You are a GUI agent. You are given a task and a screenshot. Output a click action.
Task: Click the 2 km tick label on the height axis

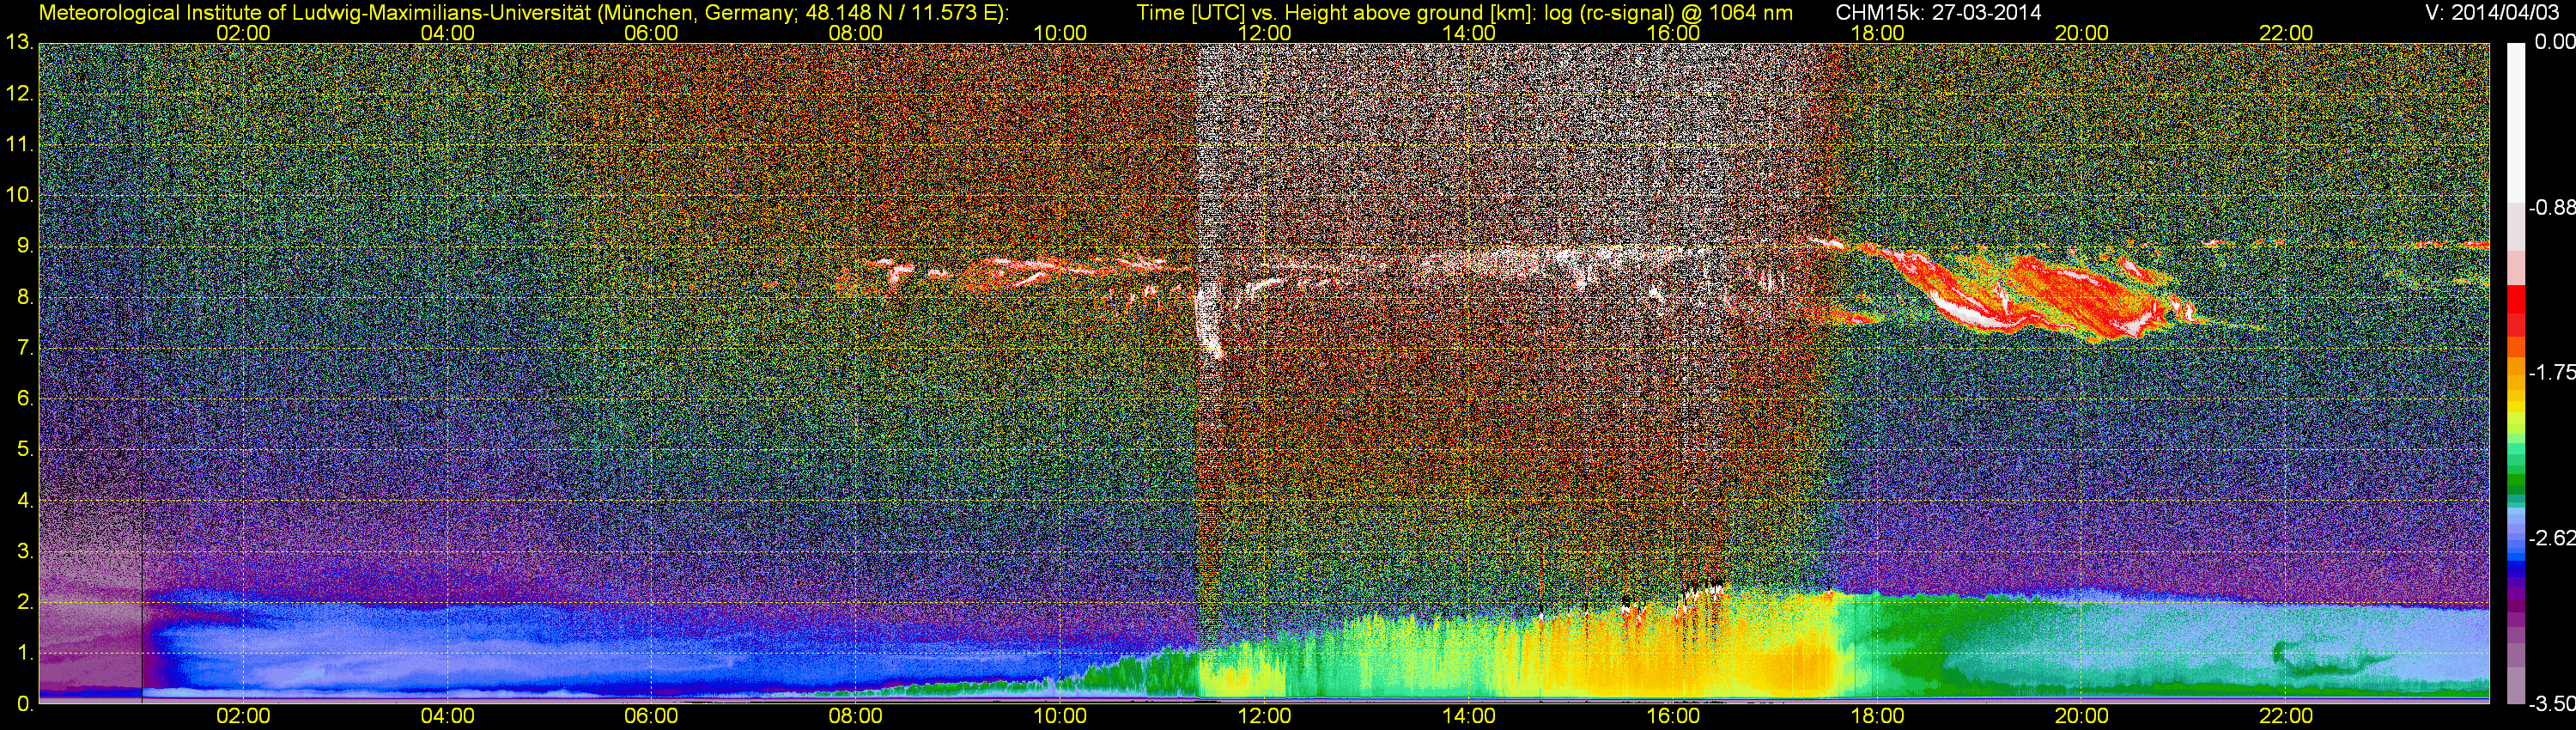point(25,602)
